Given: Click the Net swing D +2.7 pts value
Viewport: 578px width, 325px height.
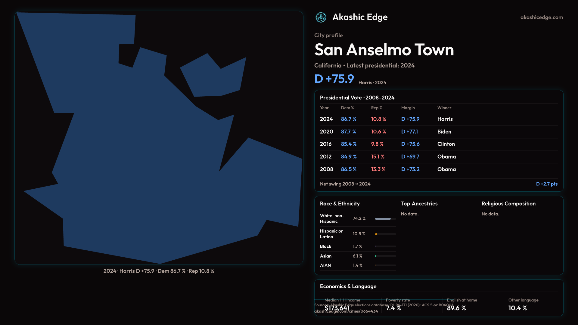Looking at the screenshot, I should point(546,184).
